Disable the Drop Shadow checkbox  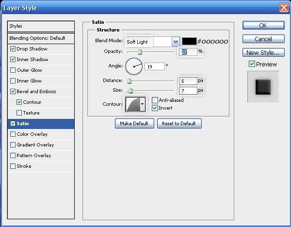pos(13,49)
